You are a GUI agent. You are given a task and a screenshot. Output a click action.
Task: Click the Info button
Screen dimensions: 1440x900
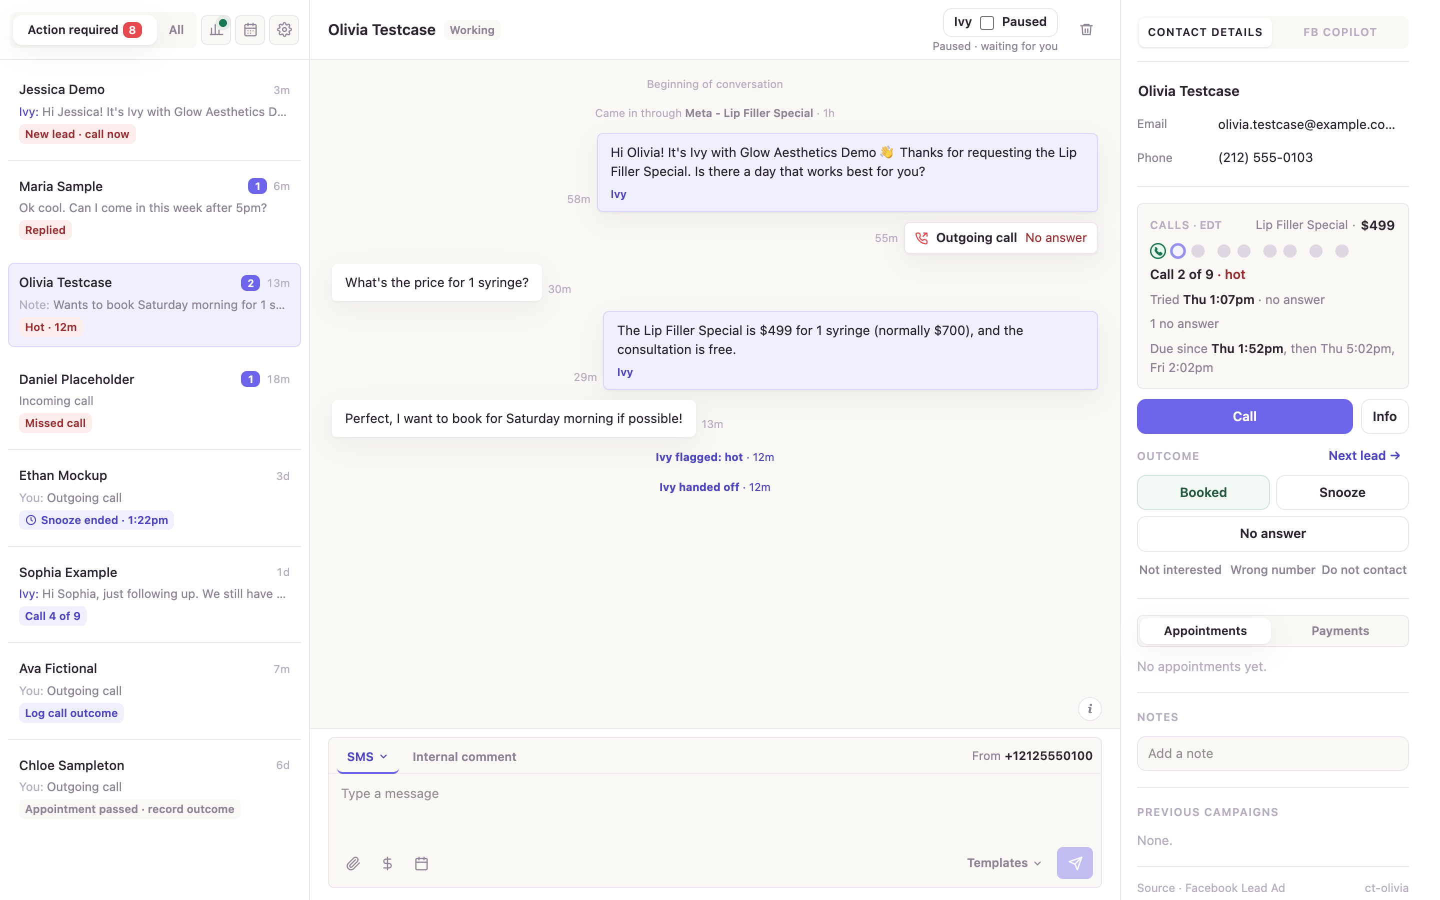click(1384, 416)
